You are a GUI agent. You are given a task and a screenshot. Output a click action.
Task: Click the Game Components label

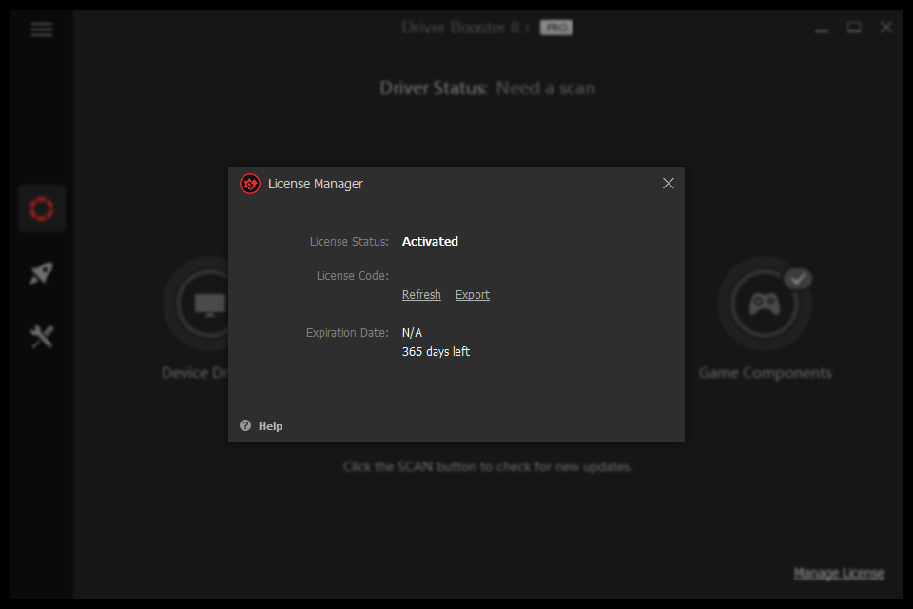[x=765, y=374]
